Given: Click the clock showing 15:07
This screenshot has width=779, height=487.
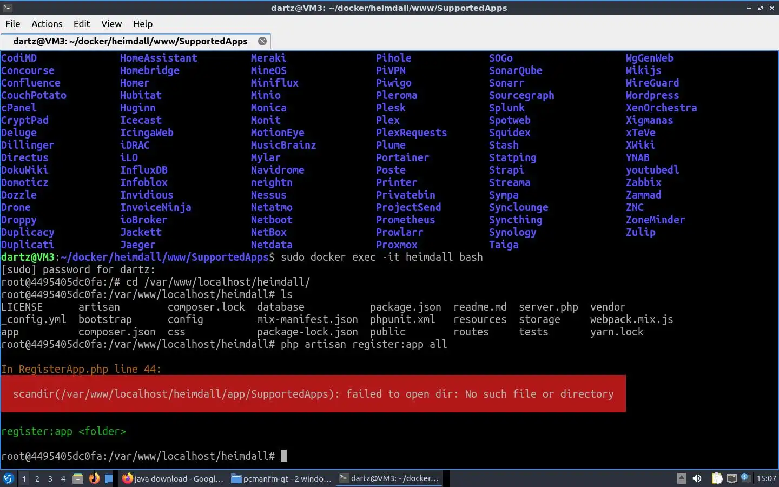Looking at the screenshot, I should 766,478.
